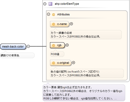
Task: Select the c-name attribute box
Action: (60, 24)
